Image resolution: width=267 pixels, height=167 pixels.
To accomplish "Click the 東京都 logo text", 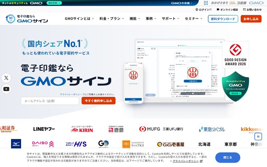I will pos(231,144).
